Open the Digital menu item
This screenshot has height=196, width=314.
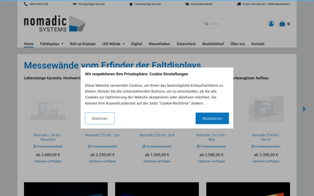[x=137, y=44]
